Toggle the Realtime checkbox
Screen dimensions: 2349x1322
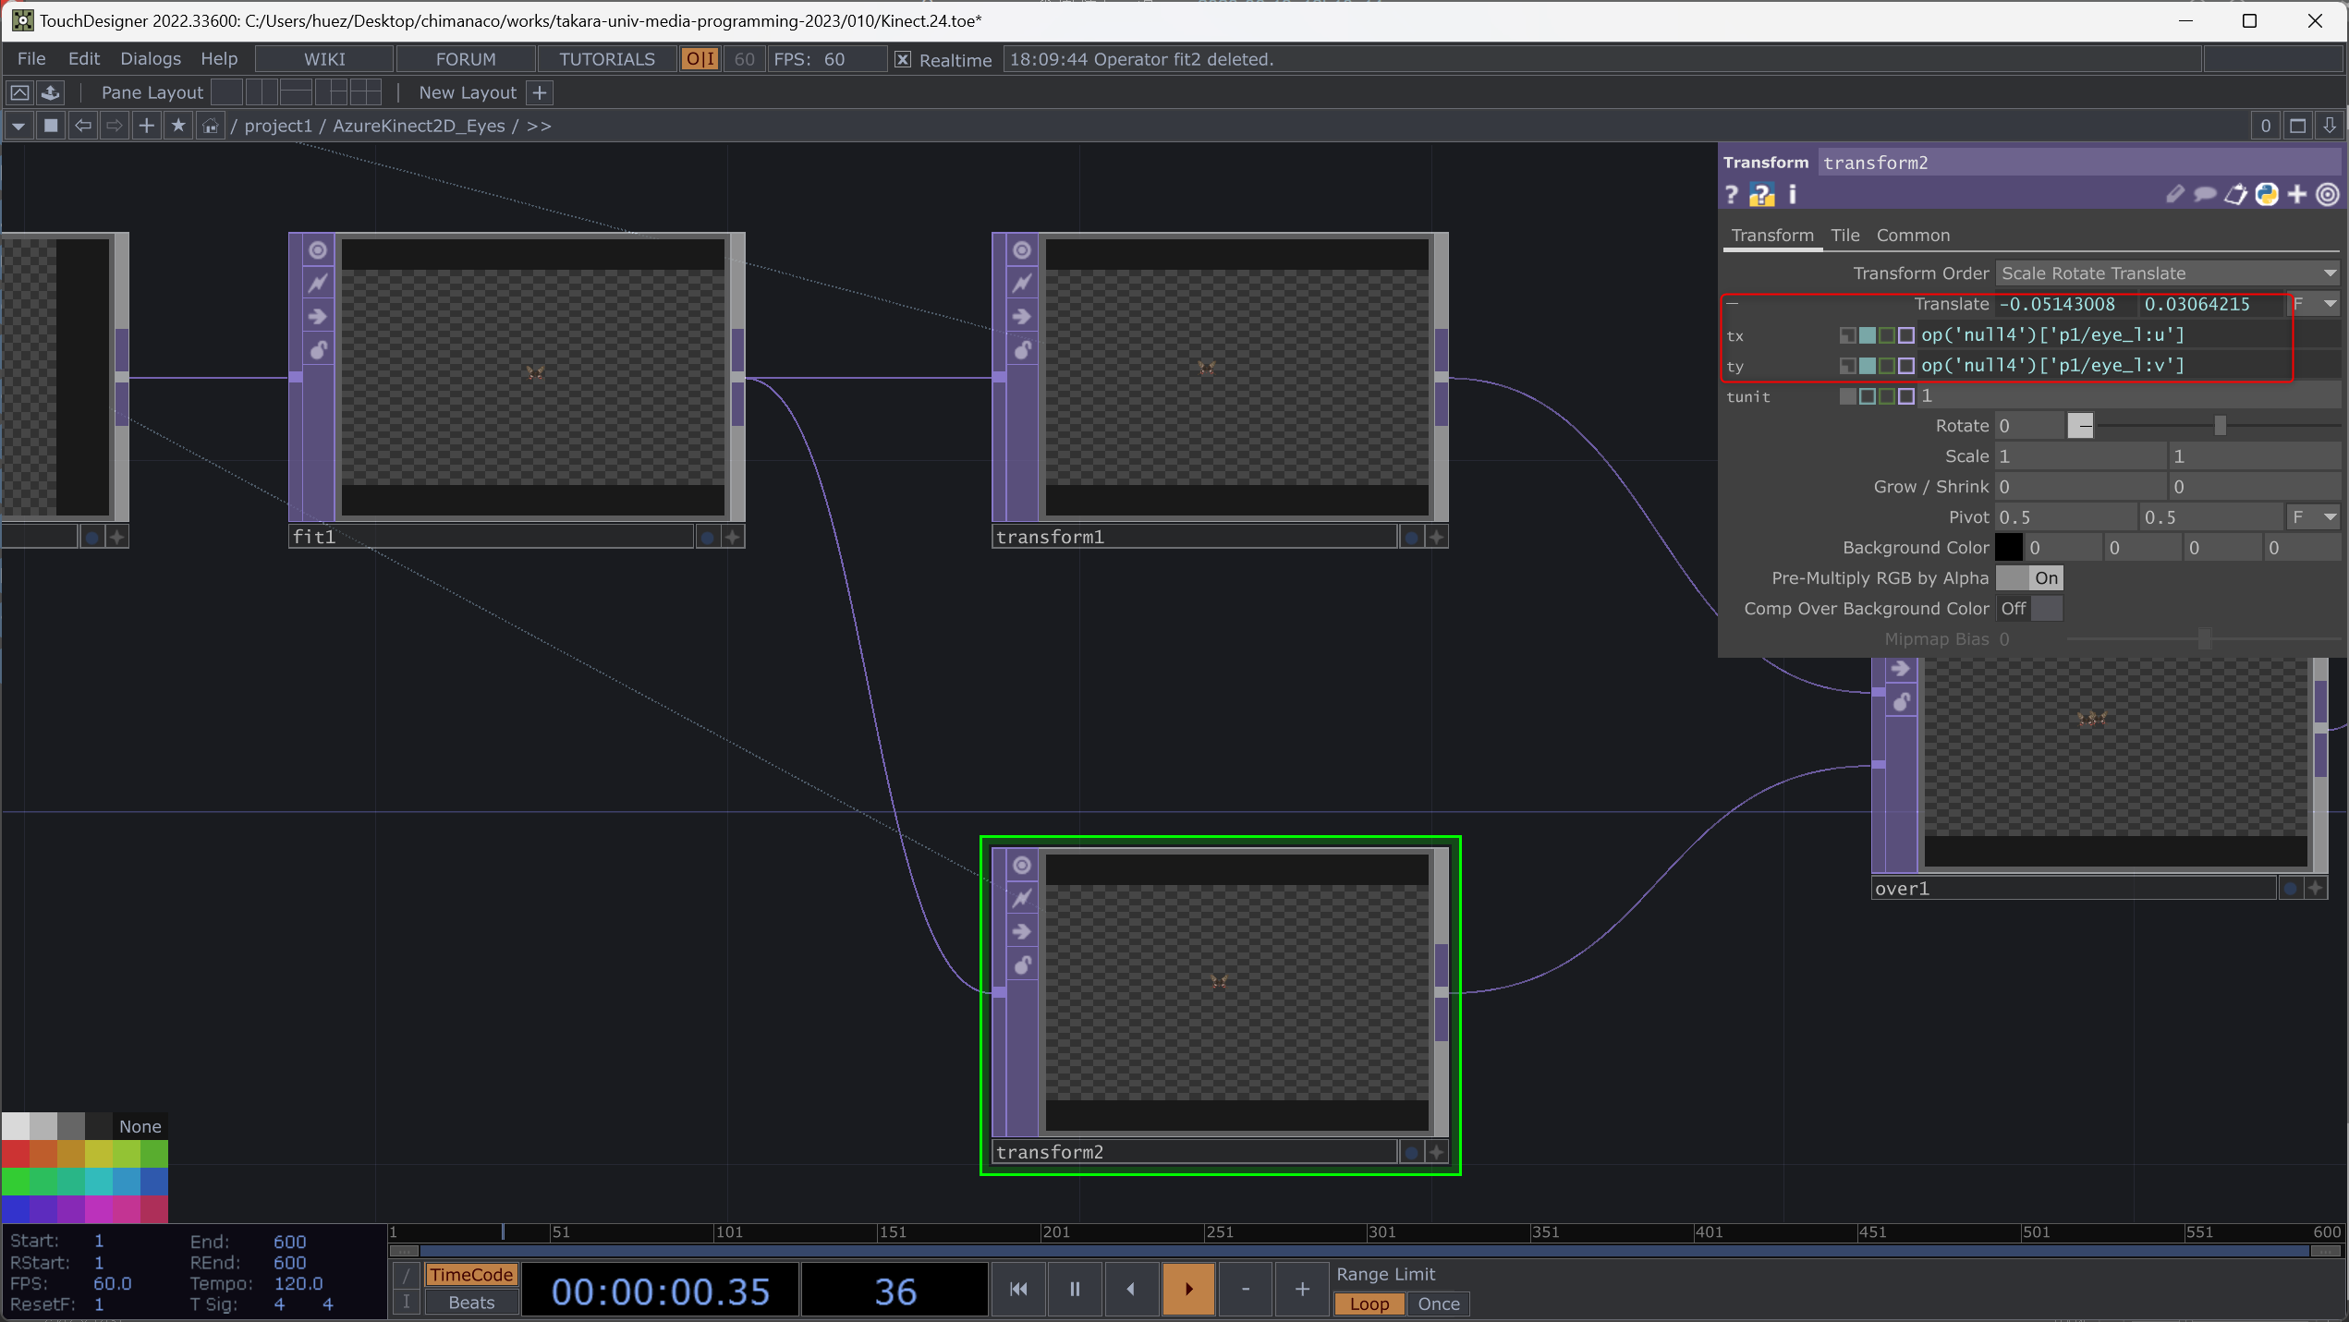903,60
